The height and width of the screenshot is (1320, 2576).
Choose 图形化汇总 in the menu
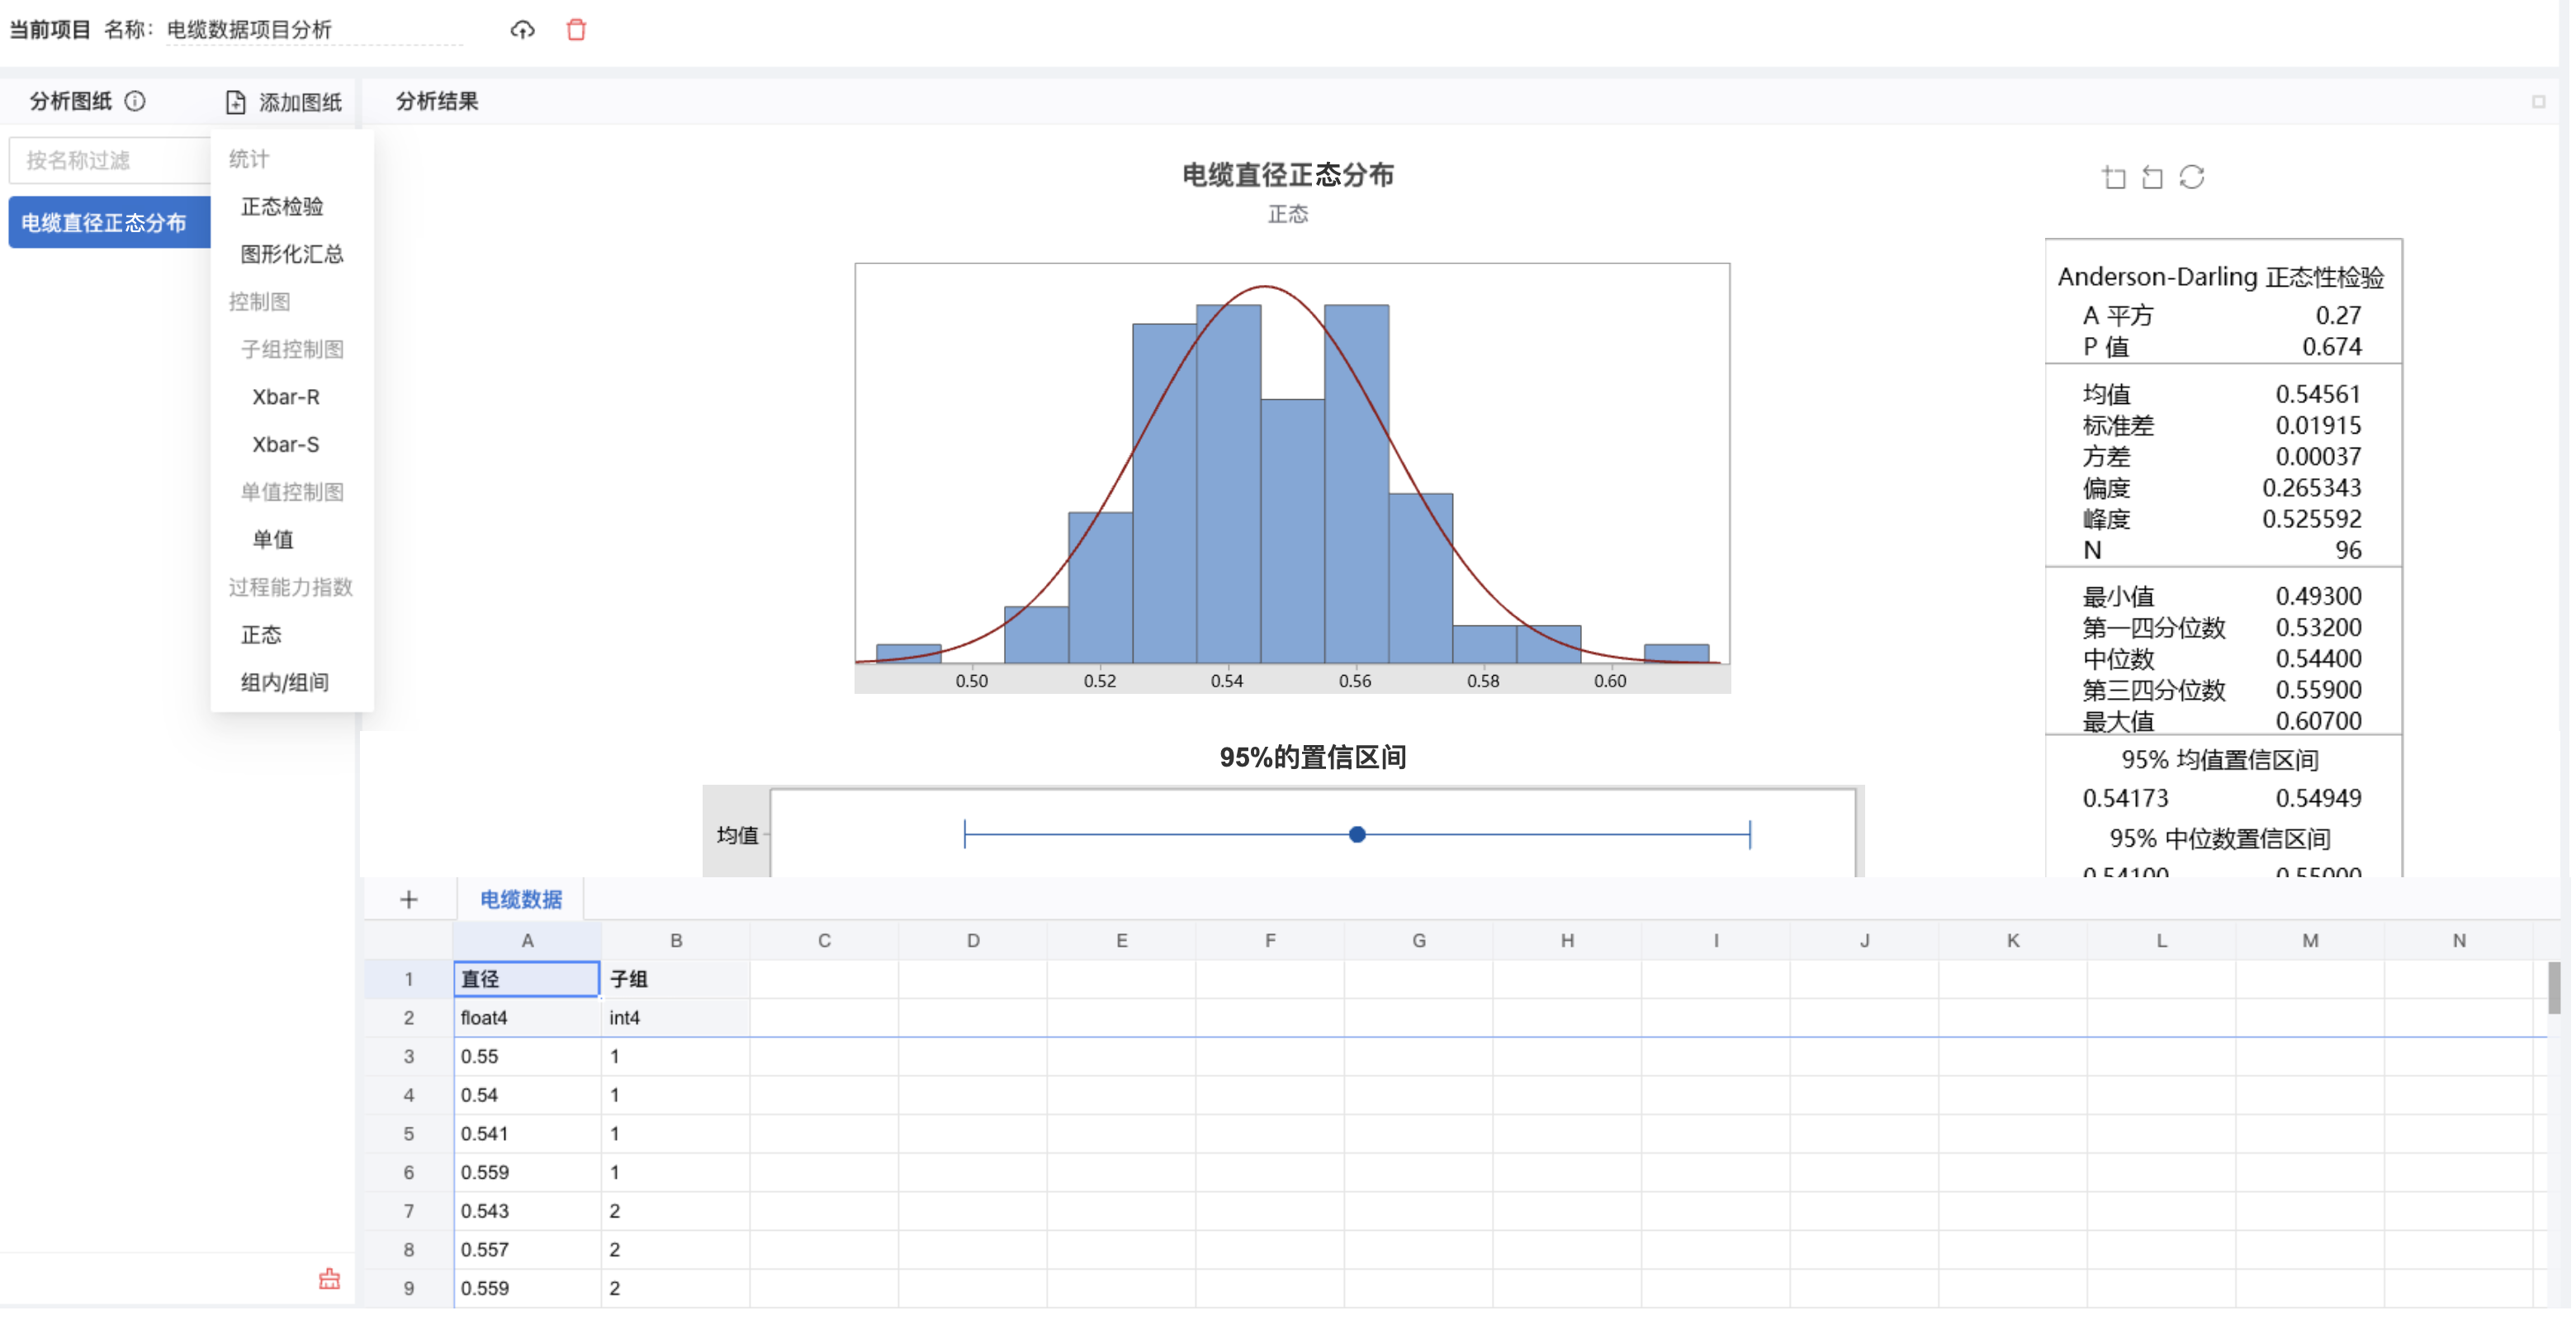292,254
